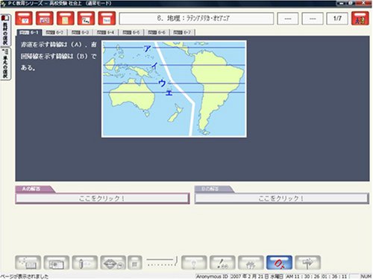Viewport: 373px width, 280px height.
Task: Click the Bの解答 'ここをクリック!' answer field
Action: point(281,199)
